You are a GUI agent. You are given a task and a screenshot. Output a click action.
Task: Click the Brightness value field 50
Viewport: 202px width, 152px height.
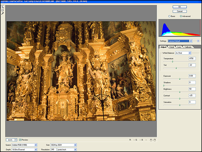pyautogui.click(x=192, y=89)
